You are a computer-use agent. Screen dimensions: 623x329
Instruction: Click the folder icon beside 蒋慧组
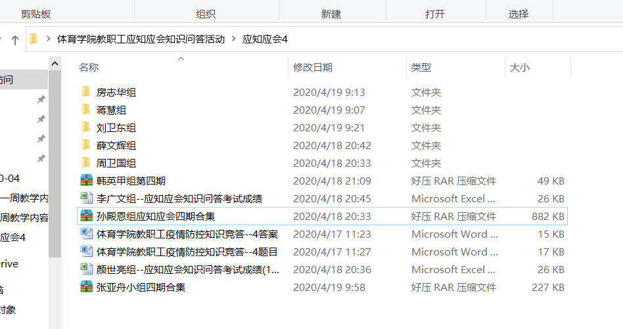click(x=85, y=110)
